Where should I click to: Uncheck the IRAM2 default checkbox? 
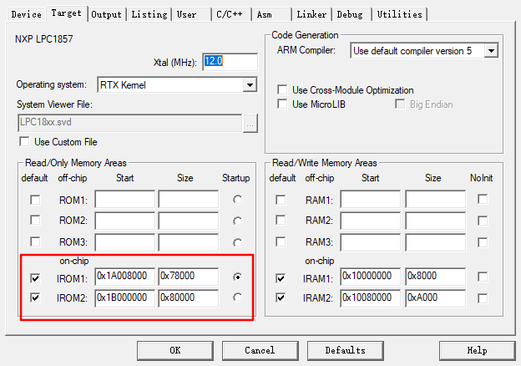pyautogui.click(x=281, y=297)
